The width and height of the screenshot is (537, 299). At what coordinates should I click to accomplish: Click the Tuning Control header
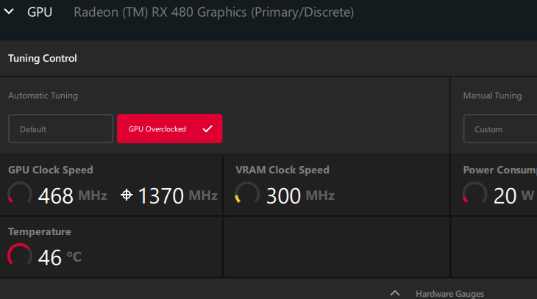pyautogui.click(x=43, y=58)
